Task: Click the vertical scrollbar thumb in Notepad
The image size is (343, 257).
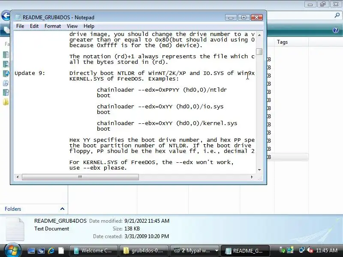Action: pyautogui.click(x=259, y=51)
